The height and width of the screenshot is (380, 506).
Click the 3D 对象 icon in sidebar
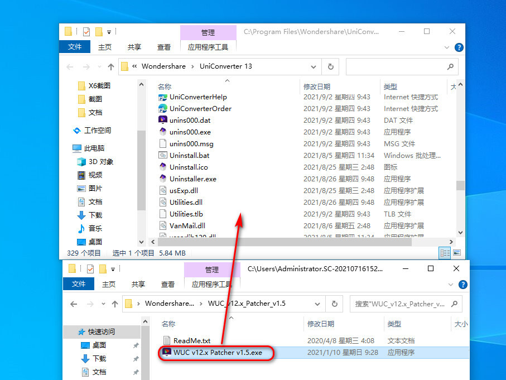(81, 162)
